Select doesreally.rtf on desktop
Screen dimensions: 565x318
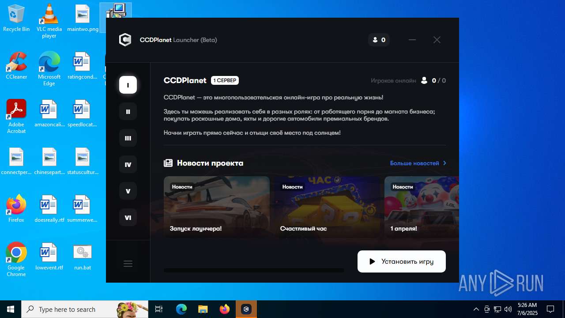click(x=49, y=209)
